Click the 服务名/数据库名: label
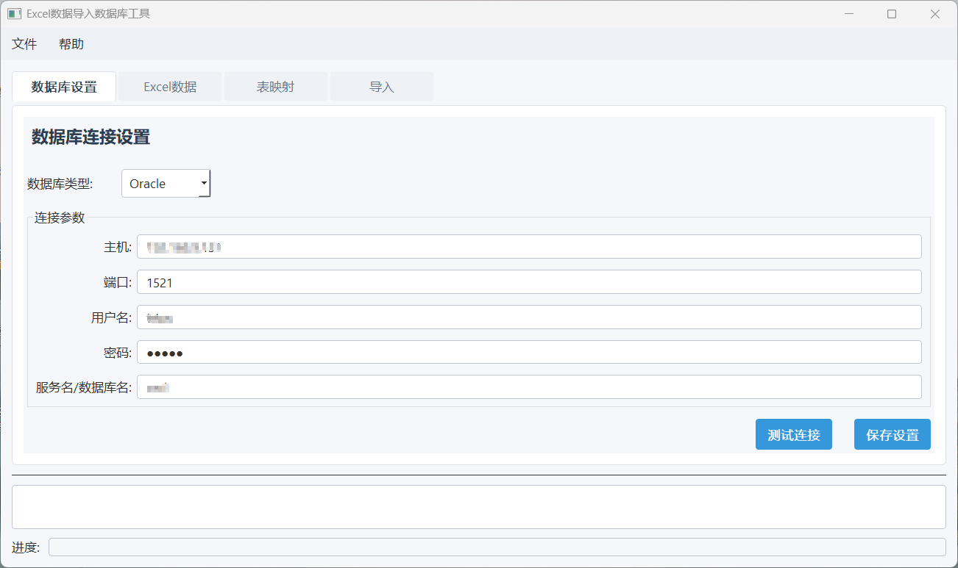 point(84,387)
